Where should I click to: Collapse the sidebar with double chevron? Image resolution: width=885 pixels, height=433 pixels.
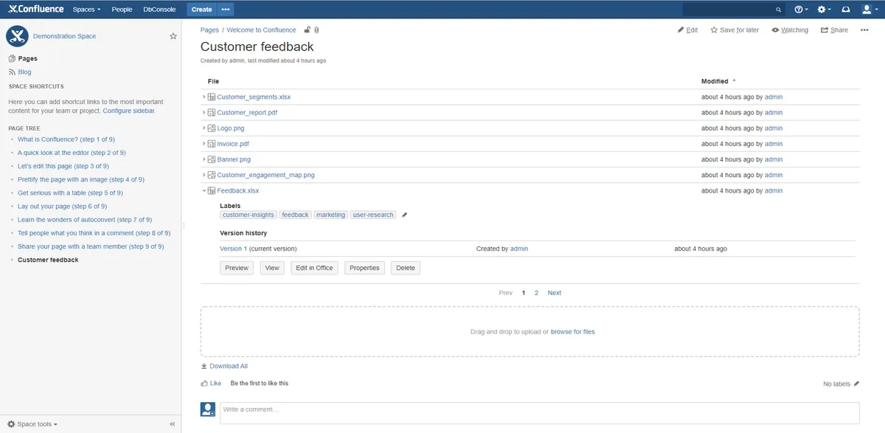172,424
